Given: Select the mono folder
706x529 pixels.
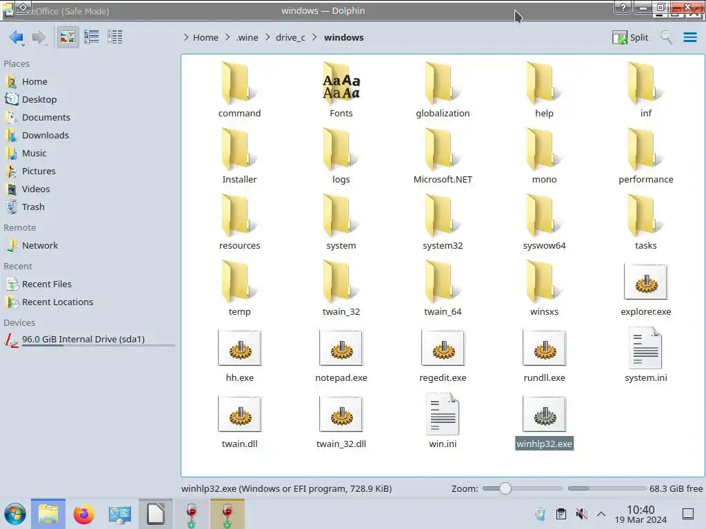Looking at the screenshot, I should [x=544, y=156].
